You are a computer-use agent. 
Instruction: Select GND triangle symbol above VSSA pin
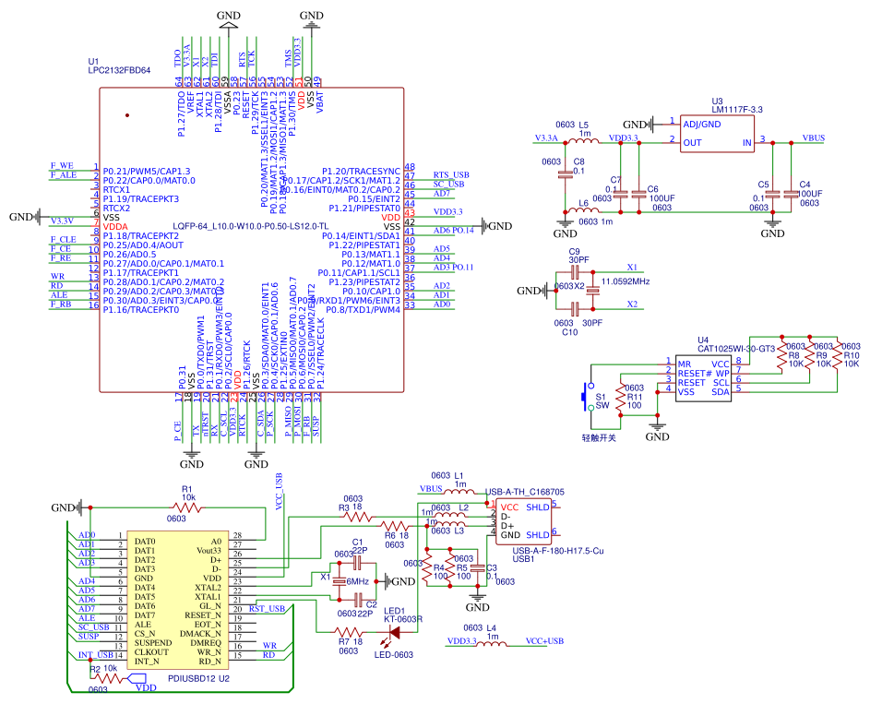[x=228, y=26]
